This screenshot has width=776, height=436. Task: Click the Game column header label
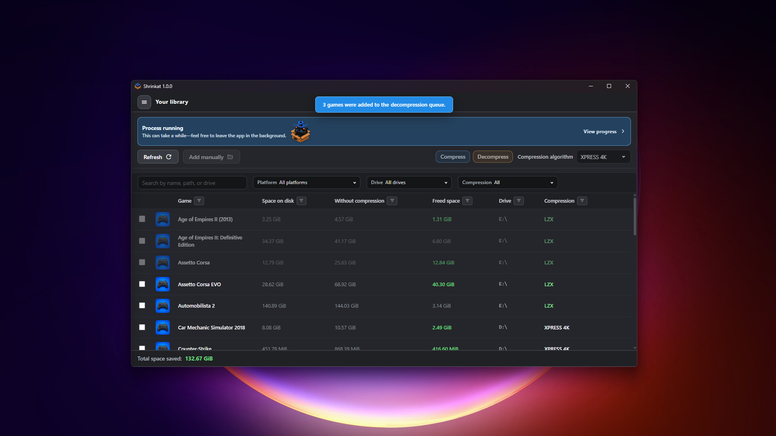[x=185, y=201]
